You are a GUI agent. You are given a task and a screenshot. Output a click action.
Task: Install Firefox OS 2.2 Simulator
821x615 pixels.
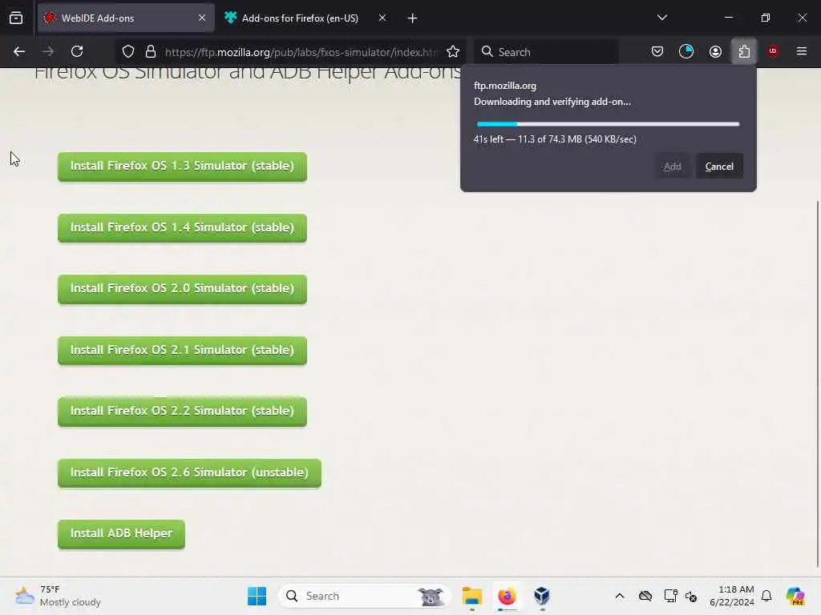tap(182, 412)
